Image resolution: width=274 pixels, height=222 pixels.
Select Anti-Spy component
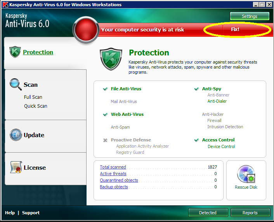click(212, 89)
